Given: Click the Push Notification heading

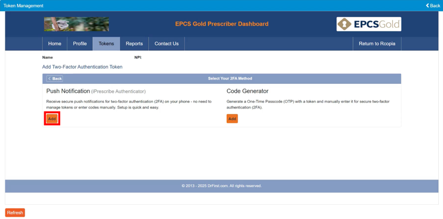Looking at the screenshot, I should click(68, 91).
